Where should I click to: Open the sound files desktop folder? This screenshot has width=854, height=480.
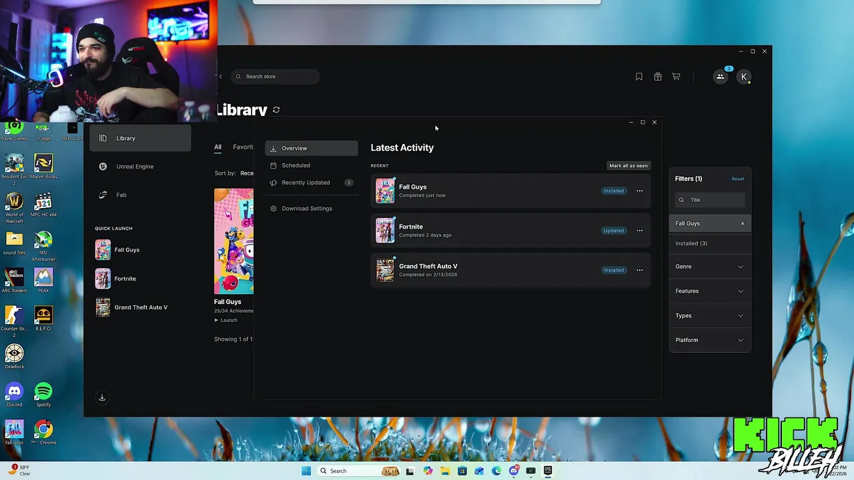click(x=14, y=243)
